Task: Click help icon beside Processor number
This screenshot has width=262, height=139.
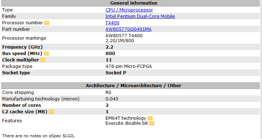Action: click(x=47, y=23)
